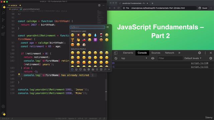Viewport: 214px width, 120px height.
Task: Open the Guest profile button in Chrome
Action: pos(203,8)
